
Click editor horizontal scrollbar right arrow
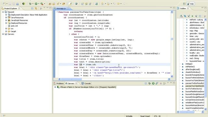point(169,79)
